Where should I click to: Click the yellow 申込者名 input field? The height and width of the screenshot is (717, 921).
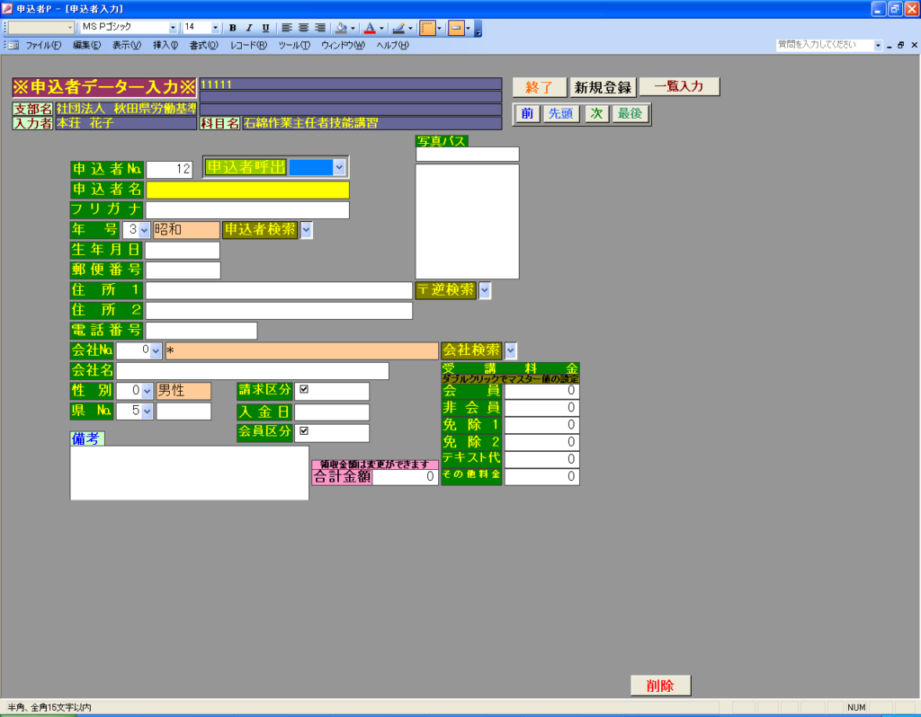pos(247,190)
